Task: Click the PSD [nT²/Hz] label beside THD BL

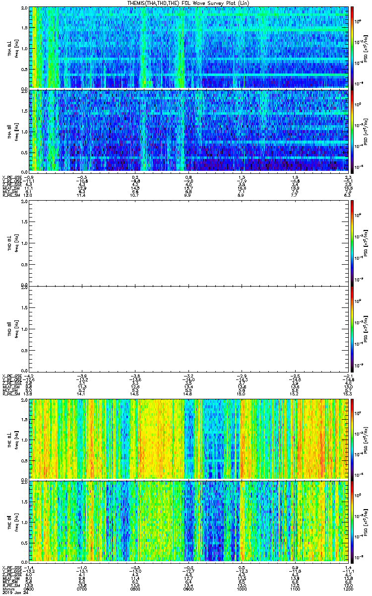Action: pos(365,242)
